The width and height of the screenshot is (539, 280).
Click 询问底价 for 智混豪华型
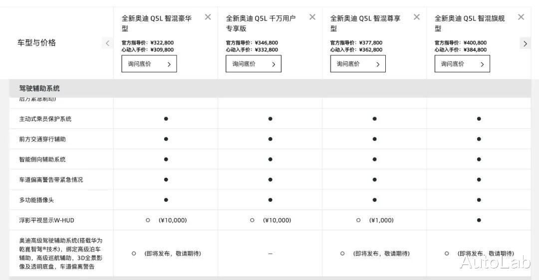[x=149, y=64]
